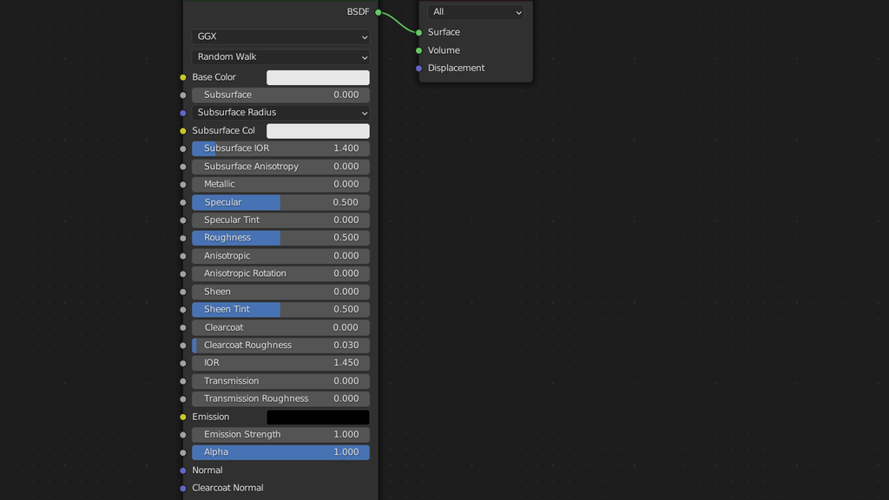Click the purple Displacement input socket
This screenshot has width=889, height=500.
tap(419, 68)
